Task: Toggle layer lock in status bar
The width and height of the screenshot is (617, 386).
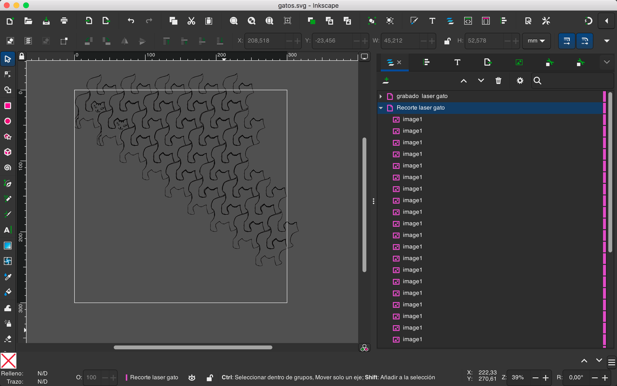Action: (x=210, y=378)
